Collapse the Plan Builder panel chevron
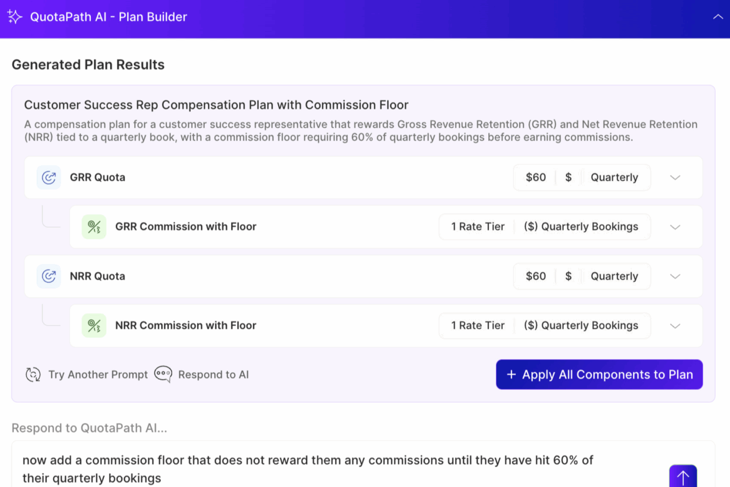This screenshot has height=487, width=730. [718, 17]
